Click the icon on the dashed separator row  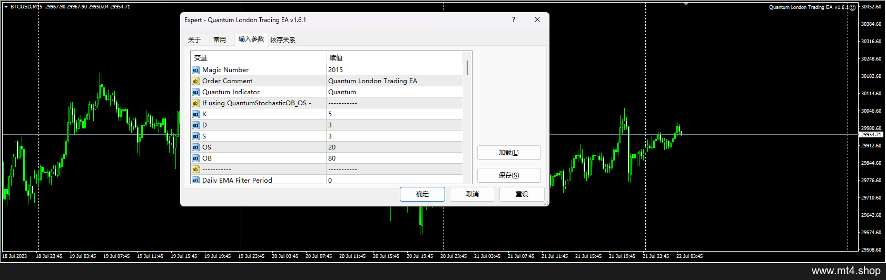[x=195, y=169]
